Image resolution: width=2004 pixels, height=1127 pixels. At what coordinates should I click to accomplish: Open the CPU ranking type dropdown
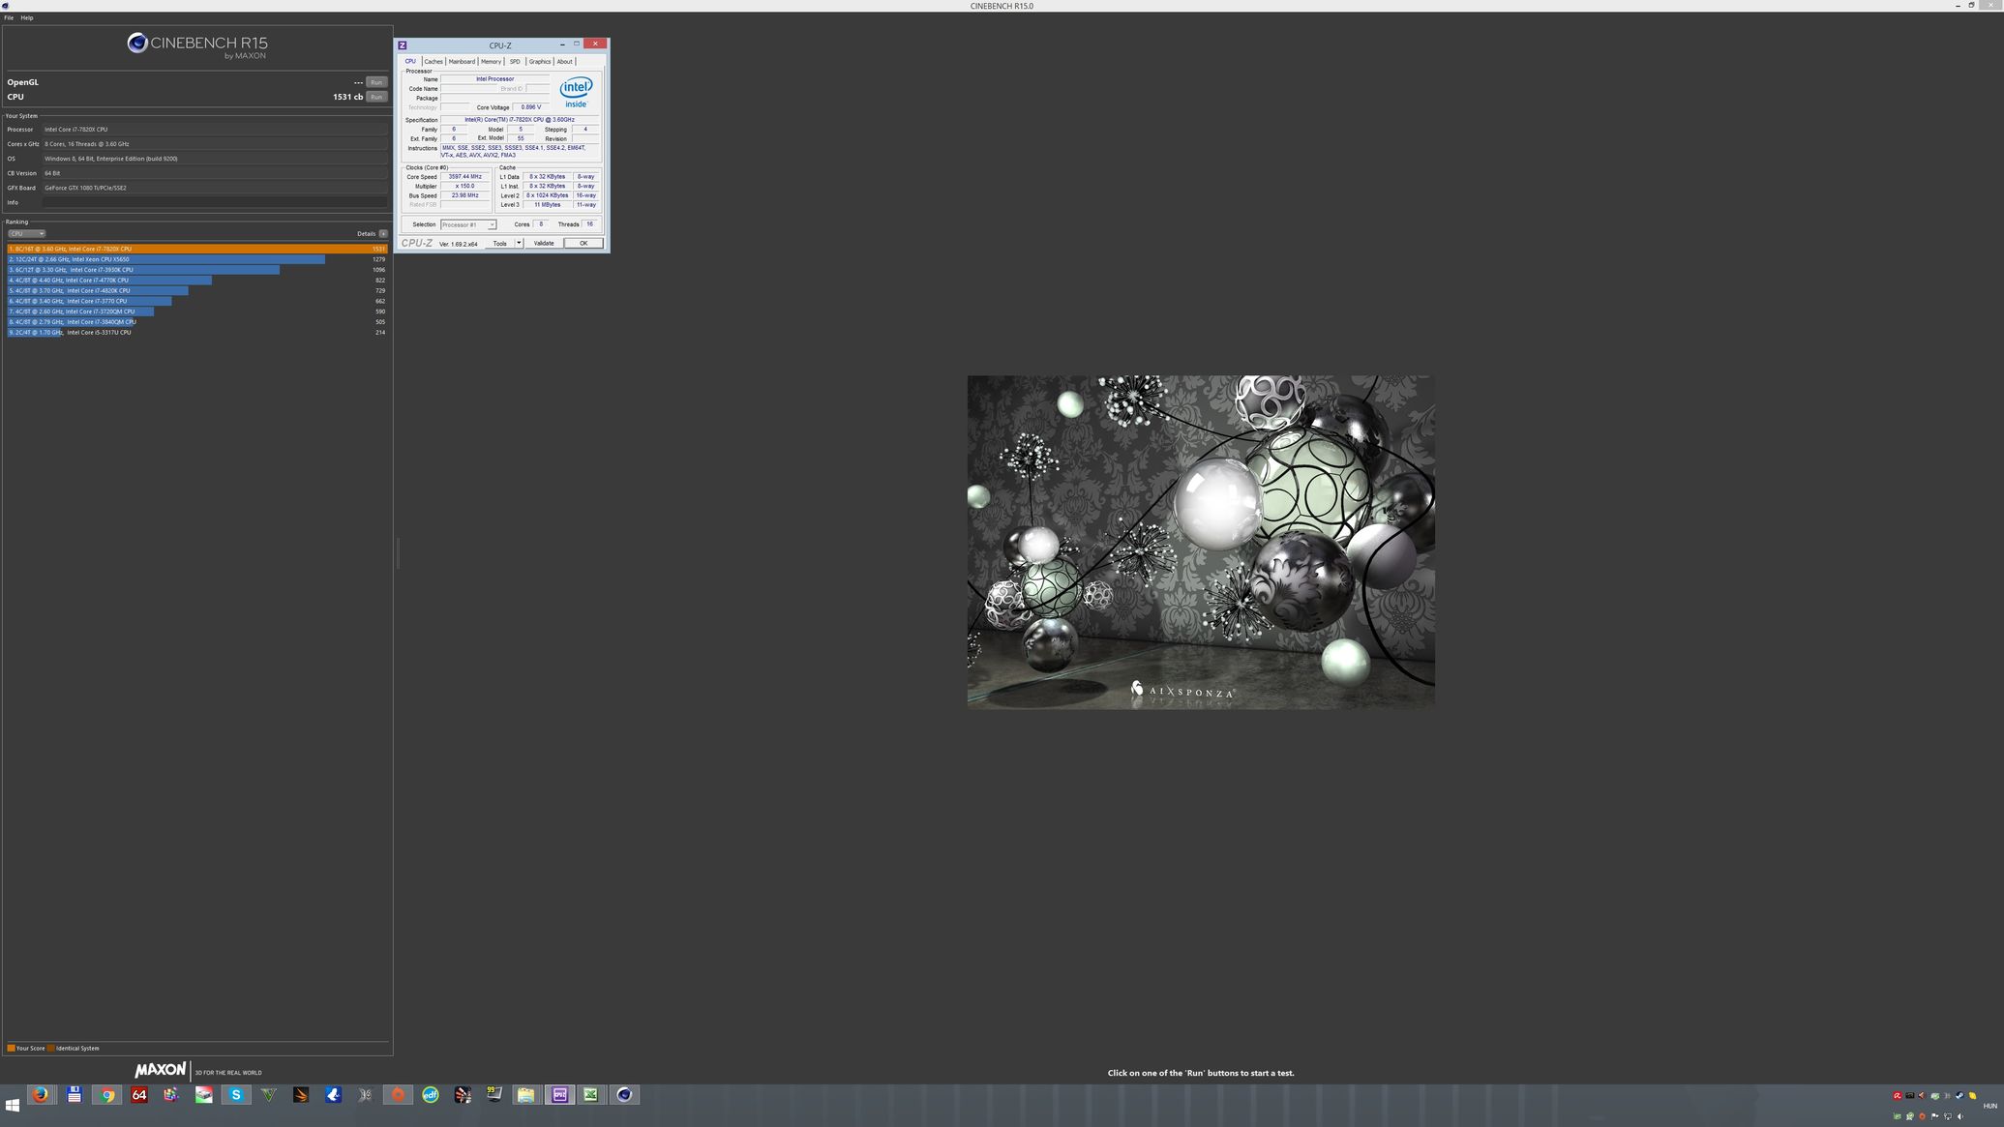click(x=26, y=233)
